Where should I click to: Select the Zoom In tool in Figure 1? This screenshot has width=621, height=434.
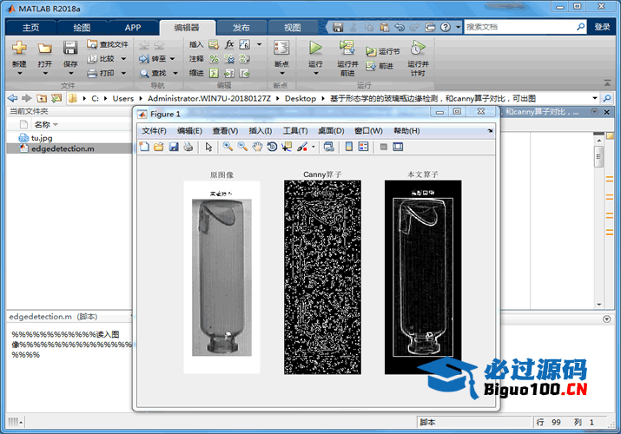228,147
